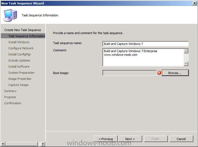Open the Capture Image step
Viewport: 198px width, 147px height.
pyautogui.click(x=18, y=85)
